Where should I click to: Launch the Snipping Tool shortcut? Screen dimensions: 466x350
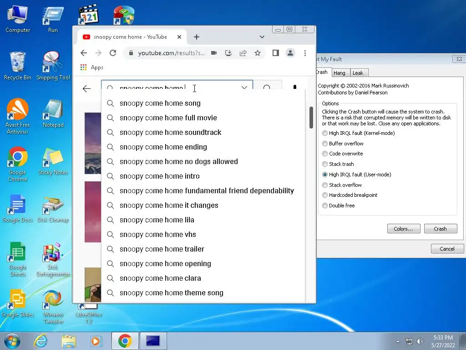pyautogui.click(x=53, y=66)
